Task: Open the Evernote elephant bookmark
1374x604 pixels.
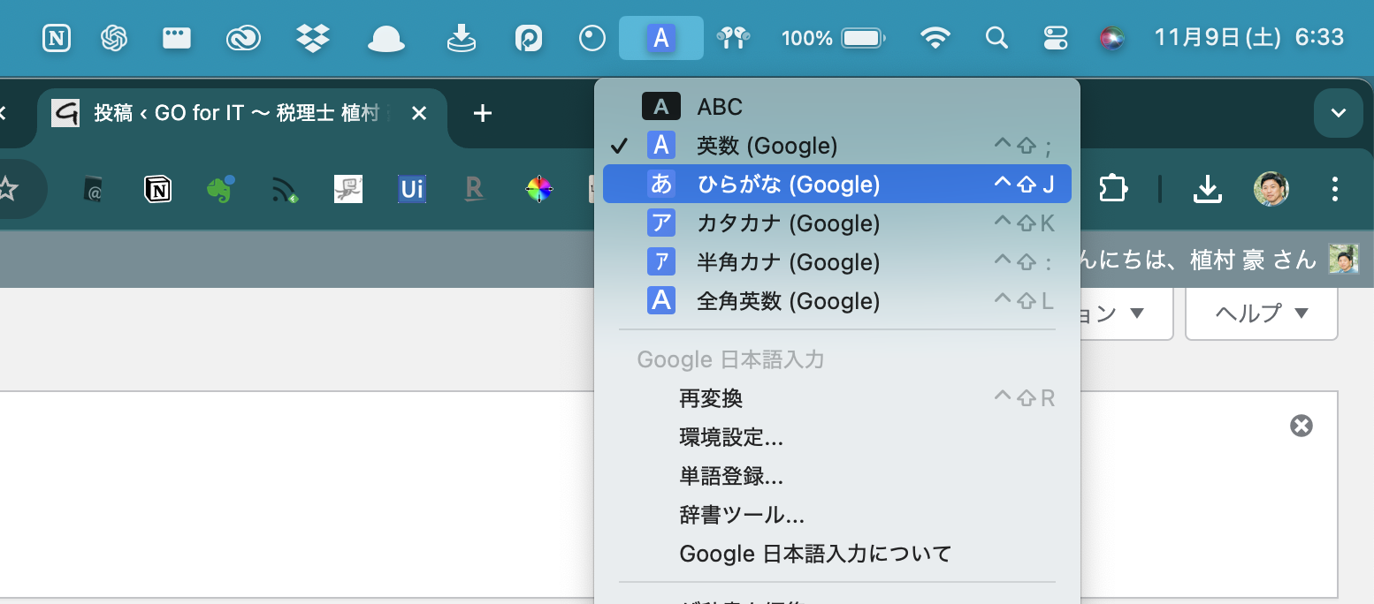Action: (220, 189)
